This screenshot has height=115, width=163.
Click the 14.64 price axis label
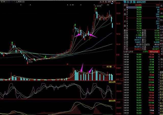[118, 34]
